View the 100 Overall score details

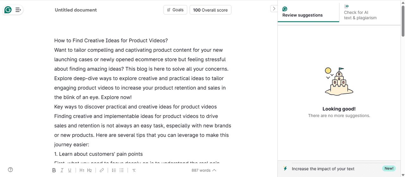coord(210,10)
